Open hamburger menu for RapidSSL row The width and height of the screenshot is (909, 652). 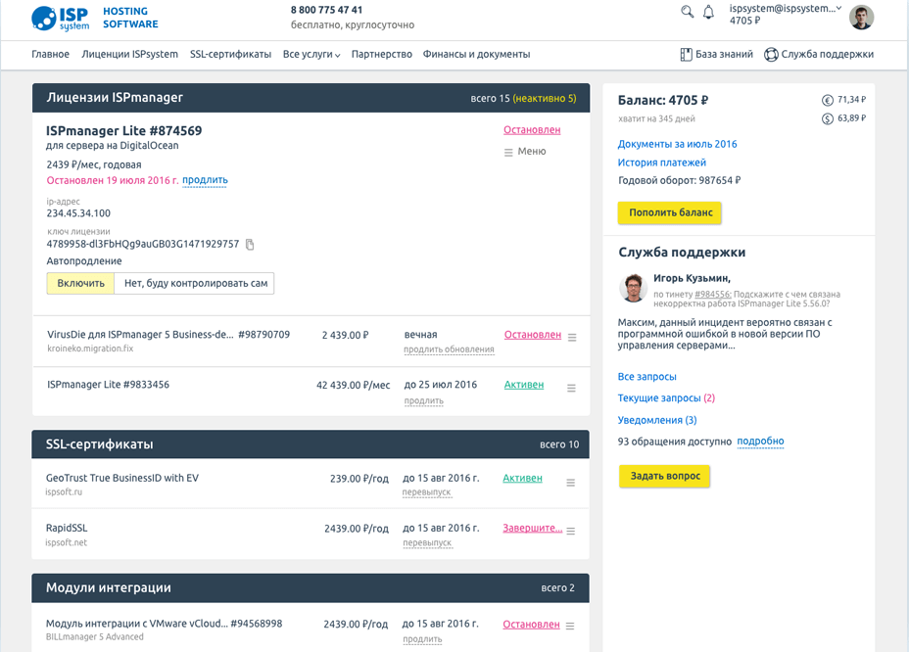(571, 531)
